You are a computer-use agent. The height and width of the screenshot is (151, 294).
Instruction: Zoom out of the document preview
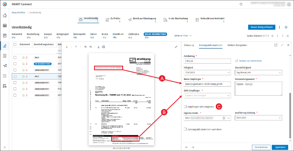point(91,47)
